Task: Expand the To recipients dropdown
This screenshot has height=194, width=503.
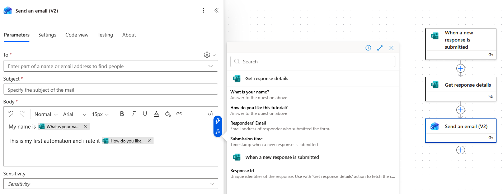Action: point(211,66)
